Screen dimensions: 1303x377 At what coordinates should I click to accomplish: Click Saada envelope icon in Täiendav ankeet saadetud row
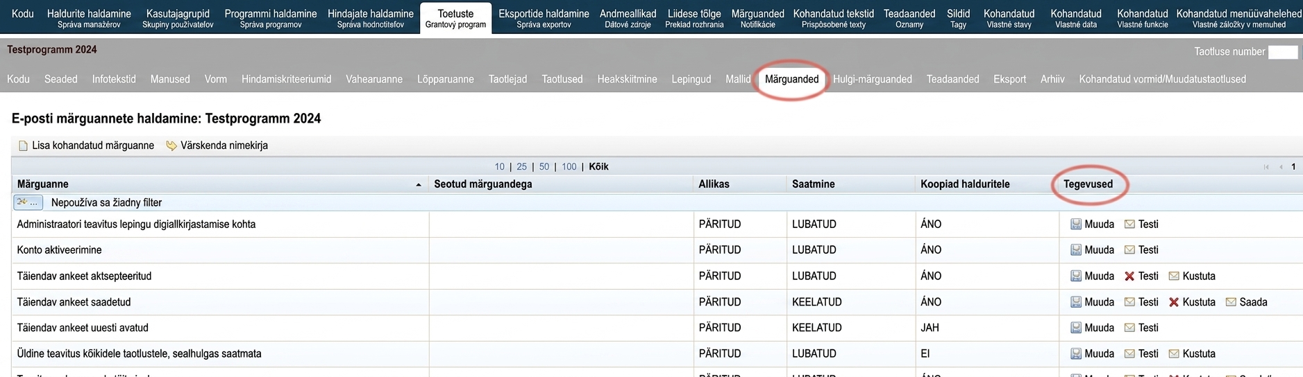(x=1231, y=302)
